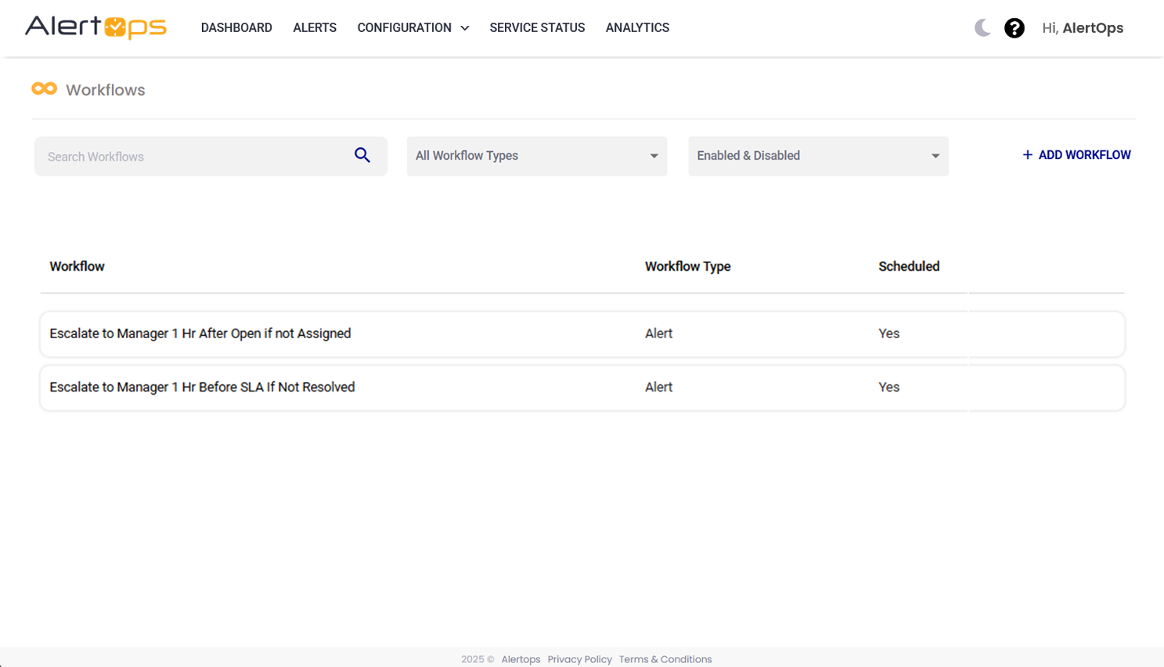
Task: Click the Add Workflow button
Action: [1083, 155]
